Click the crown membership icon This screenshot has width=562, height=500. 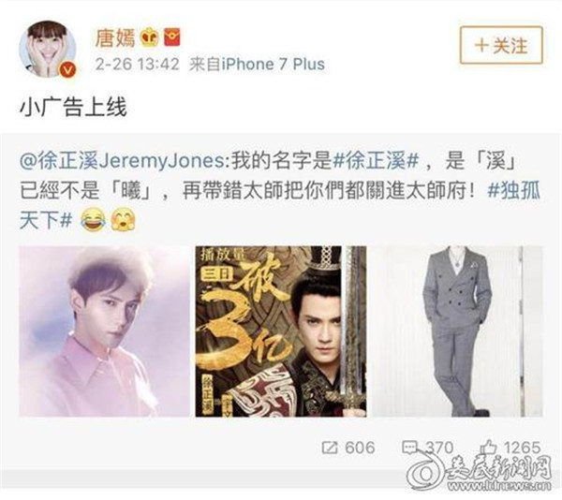tap(150, 37)
